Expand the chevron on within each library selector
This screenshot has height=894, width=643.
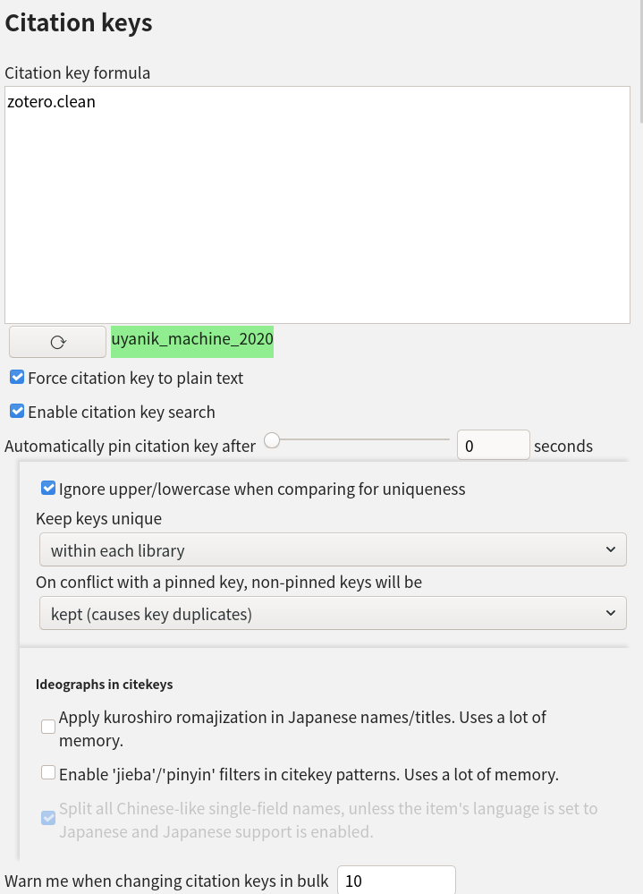pyautogui.click(x=612, y=549)
